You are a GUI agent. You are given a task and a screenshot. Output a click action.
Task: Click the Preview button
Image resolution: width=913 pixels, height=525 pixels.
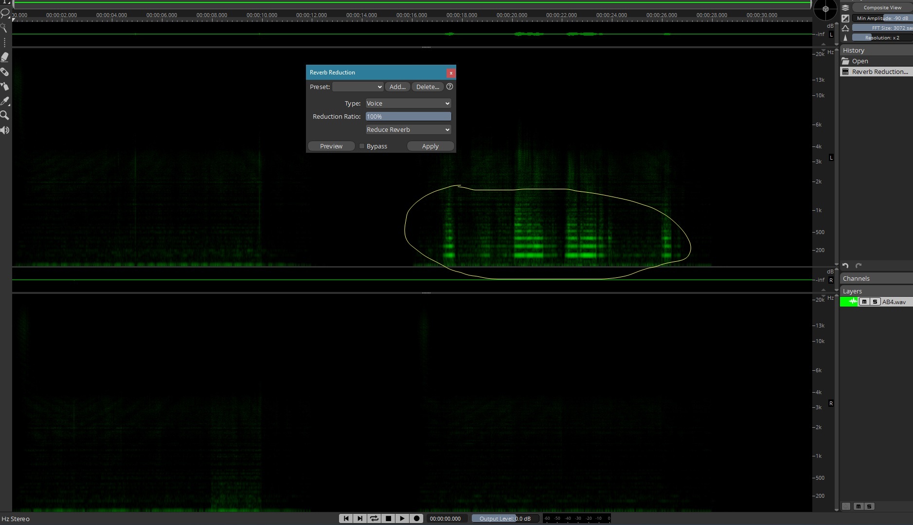pos(331,146)
